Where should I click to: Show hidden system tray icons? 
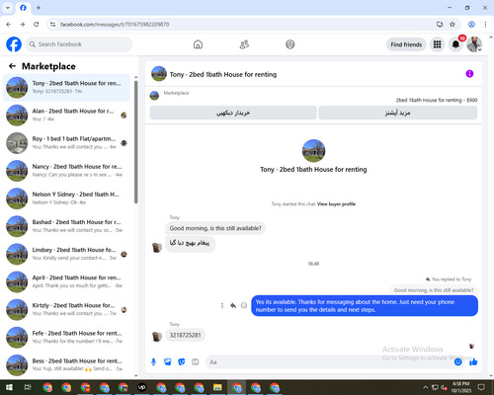pyautogui.click(x=426, y=387)
